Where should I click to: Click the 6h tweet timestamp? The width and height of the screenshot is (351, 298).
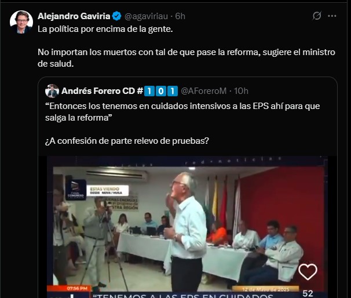point(180,16)
